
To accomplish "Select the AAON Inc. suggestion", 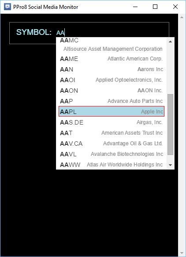I will click(x=112, y=91).
